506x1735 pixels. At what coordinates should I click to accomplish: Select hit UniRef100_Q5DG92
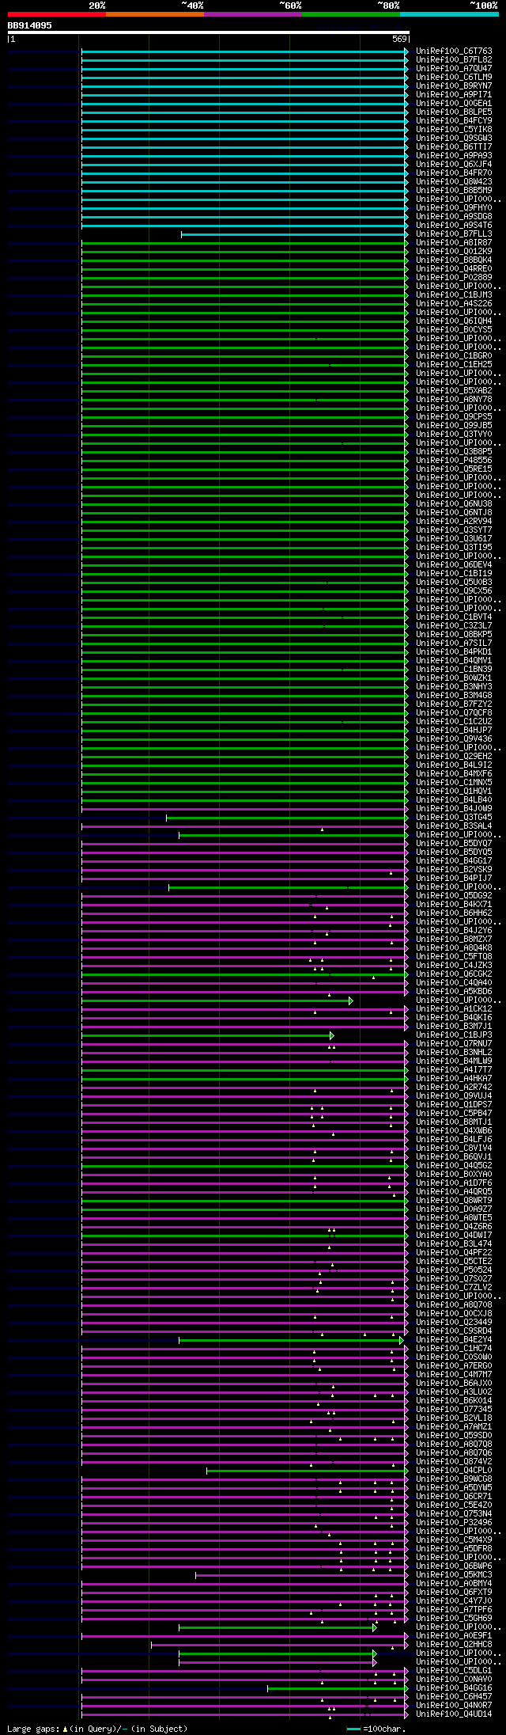454,896
